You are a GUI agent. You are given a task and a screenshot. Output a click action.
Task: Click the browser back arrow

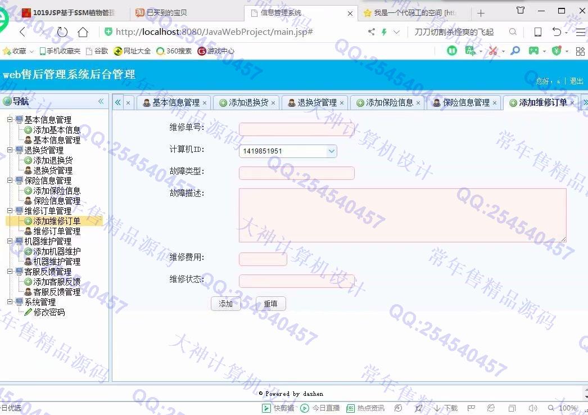point(23,32)
